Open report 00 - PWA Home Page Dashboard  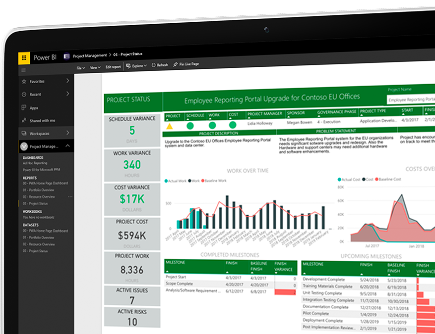[45, 183]
